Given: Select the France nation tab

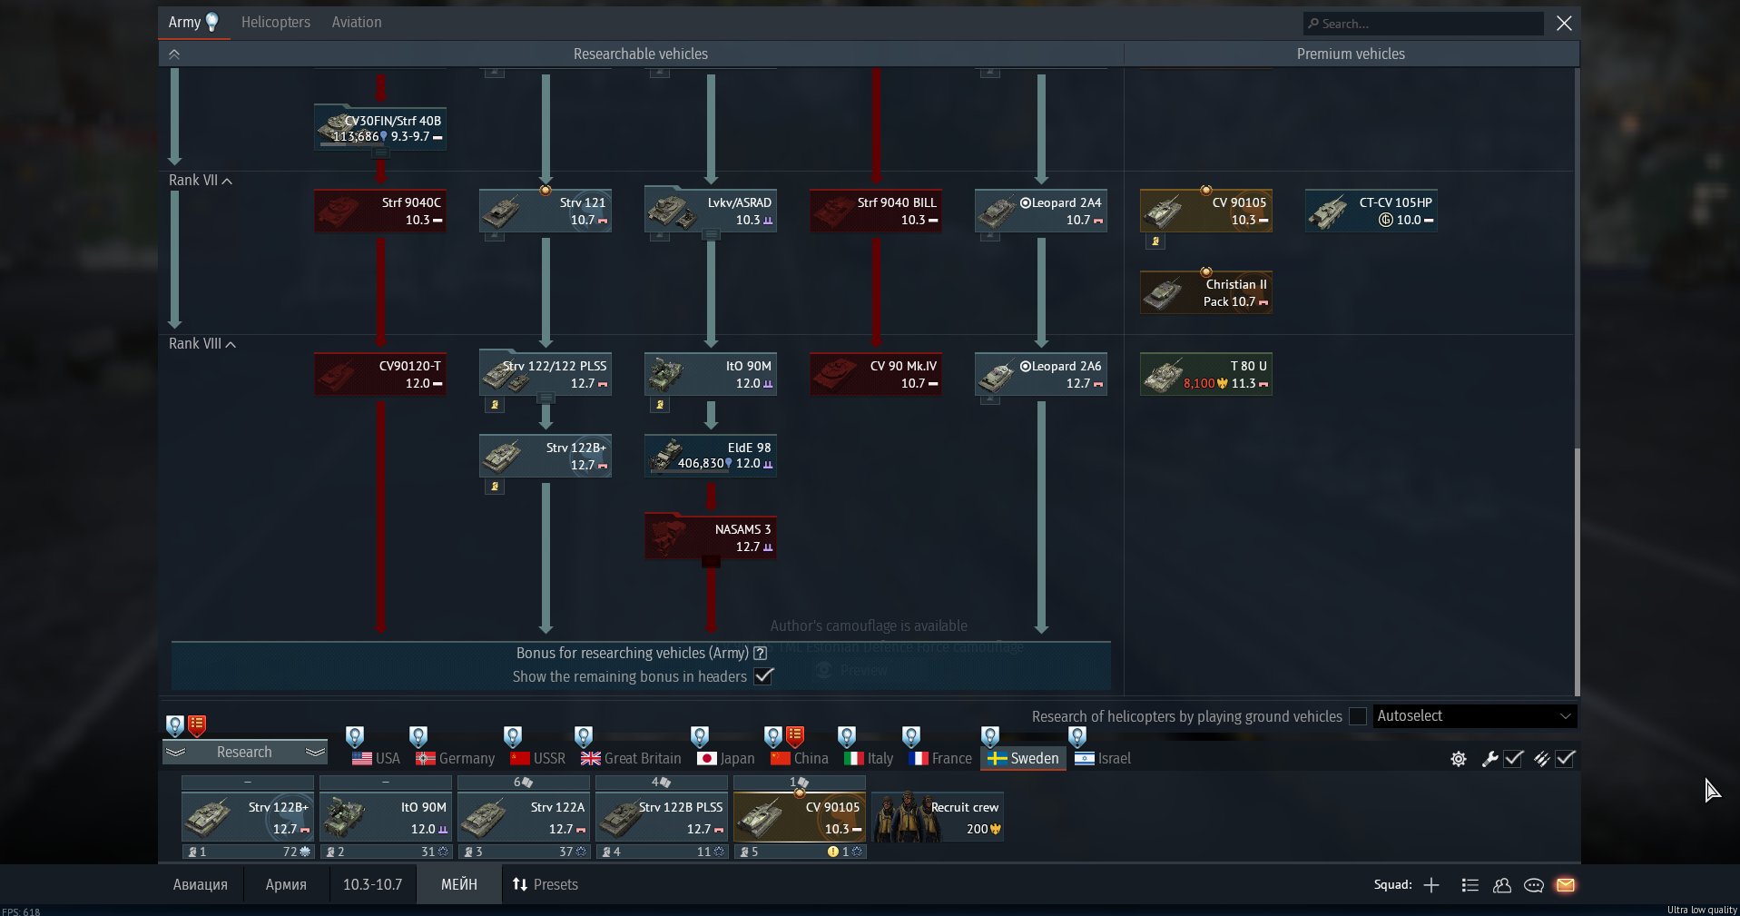Looking at the screenshot, I should coord(940,759).
